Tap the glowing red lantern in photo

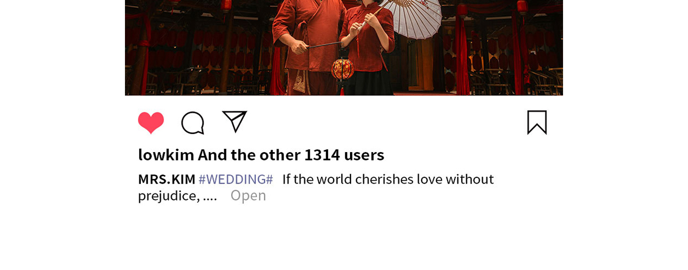click(342, 69)
